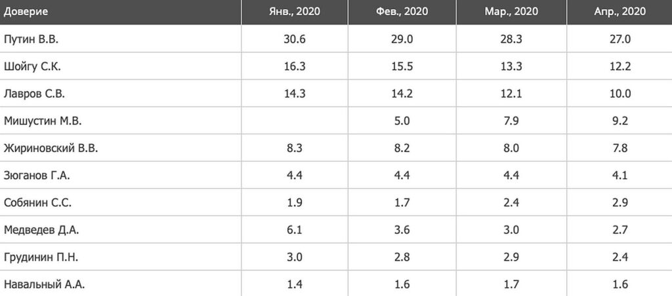Screen dimensions: 672x296
Task: Select Putin's January value 30.6
Action: [x=295, y=39]
